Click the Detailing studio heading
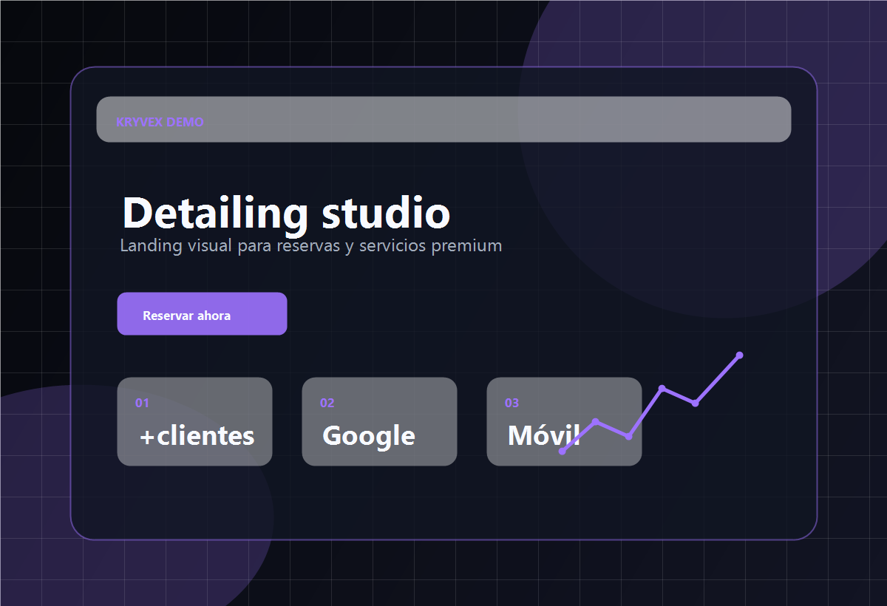This screenshot has width=887, height=606. [x=286, y=213]
